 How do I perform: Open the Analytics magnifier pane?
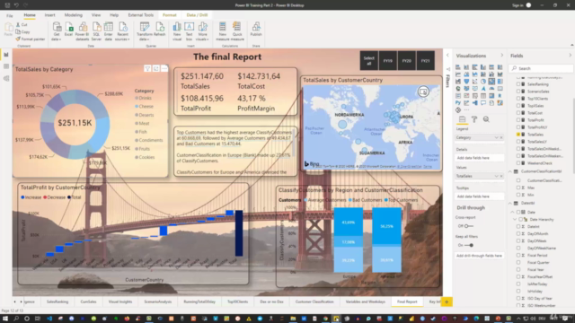coord(486,119)
